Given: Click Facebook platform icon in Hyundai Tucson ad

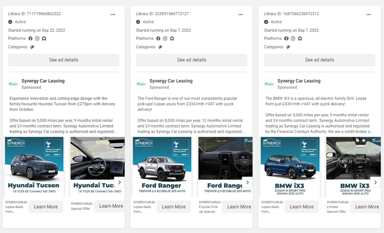Looking at the screenshot, I should (x=30, y=38).
